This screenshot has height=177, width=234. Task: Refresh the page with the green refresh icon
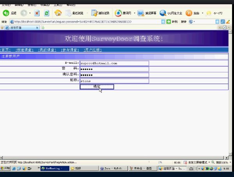[x=46, y=13]
